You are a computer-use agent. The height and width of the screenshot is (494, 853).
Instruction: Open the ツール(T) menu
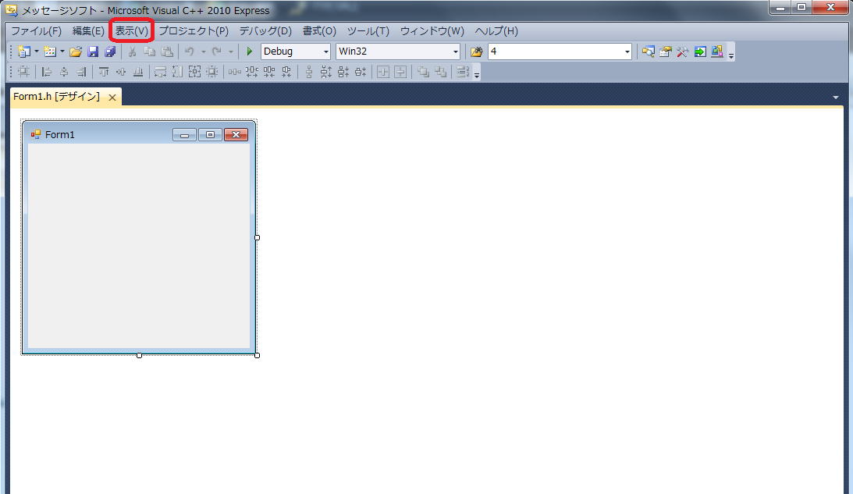(x=368, y=31)
